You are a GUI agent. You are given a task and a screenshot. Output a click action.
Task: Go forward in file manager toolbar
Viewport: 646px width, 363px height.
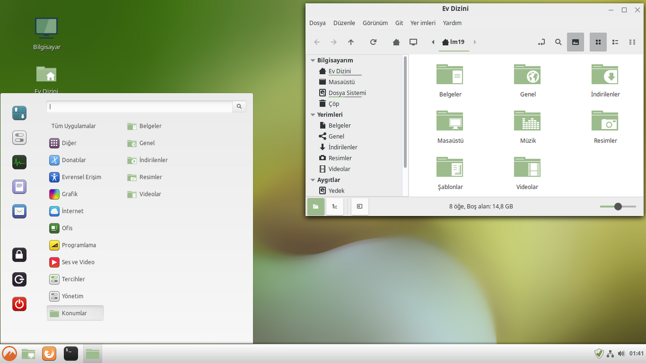click(x=334, y=42)
